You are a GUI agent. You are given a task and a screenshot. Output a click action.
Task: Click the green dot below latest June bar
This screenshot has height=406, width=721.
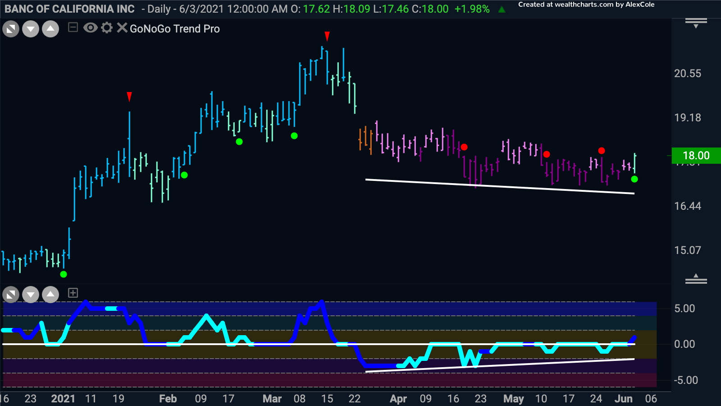[634, 179]
